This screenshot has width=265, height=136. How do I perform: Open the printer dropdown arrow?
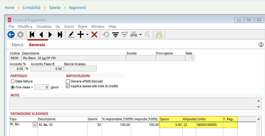click(x=141, y=35)
